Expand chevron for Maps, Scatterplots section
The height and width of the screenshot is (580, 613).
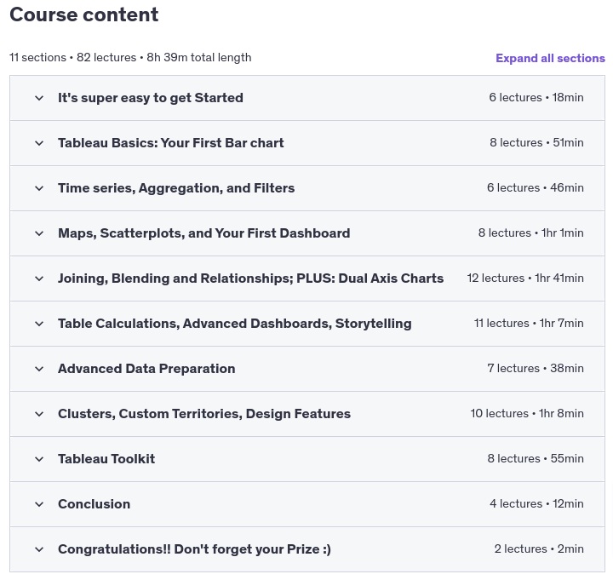39,233
